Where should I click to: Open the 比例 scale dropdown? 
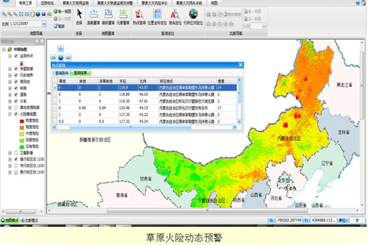[x=44, y=24]
